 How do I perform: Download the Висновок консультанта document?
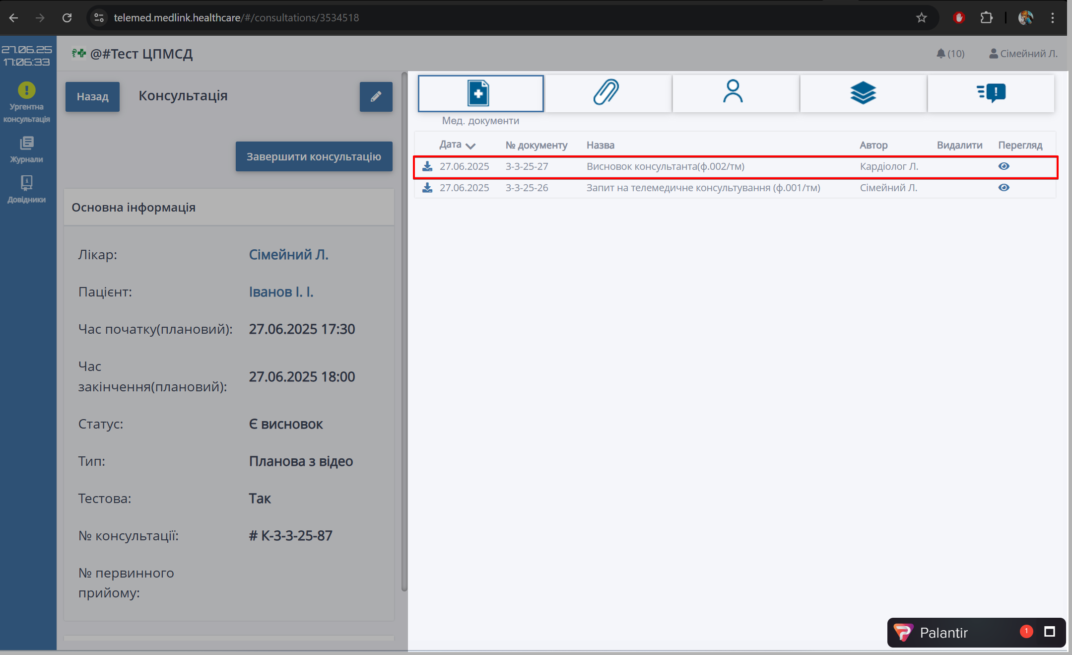[x=427, y=166]
